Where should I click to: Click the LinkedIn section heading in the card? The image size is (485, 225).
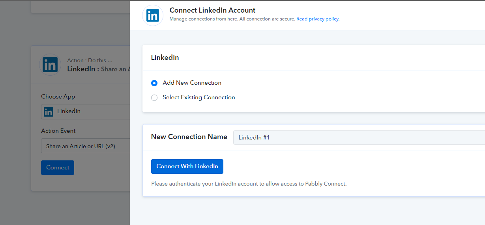[165, 58]
